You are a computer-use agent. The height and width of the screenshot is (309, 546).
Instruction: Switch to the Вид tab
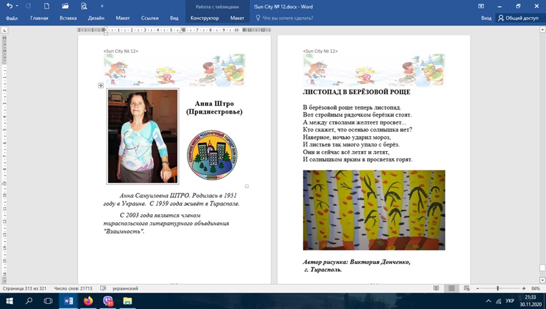coord(174,18)
